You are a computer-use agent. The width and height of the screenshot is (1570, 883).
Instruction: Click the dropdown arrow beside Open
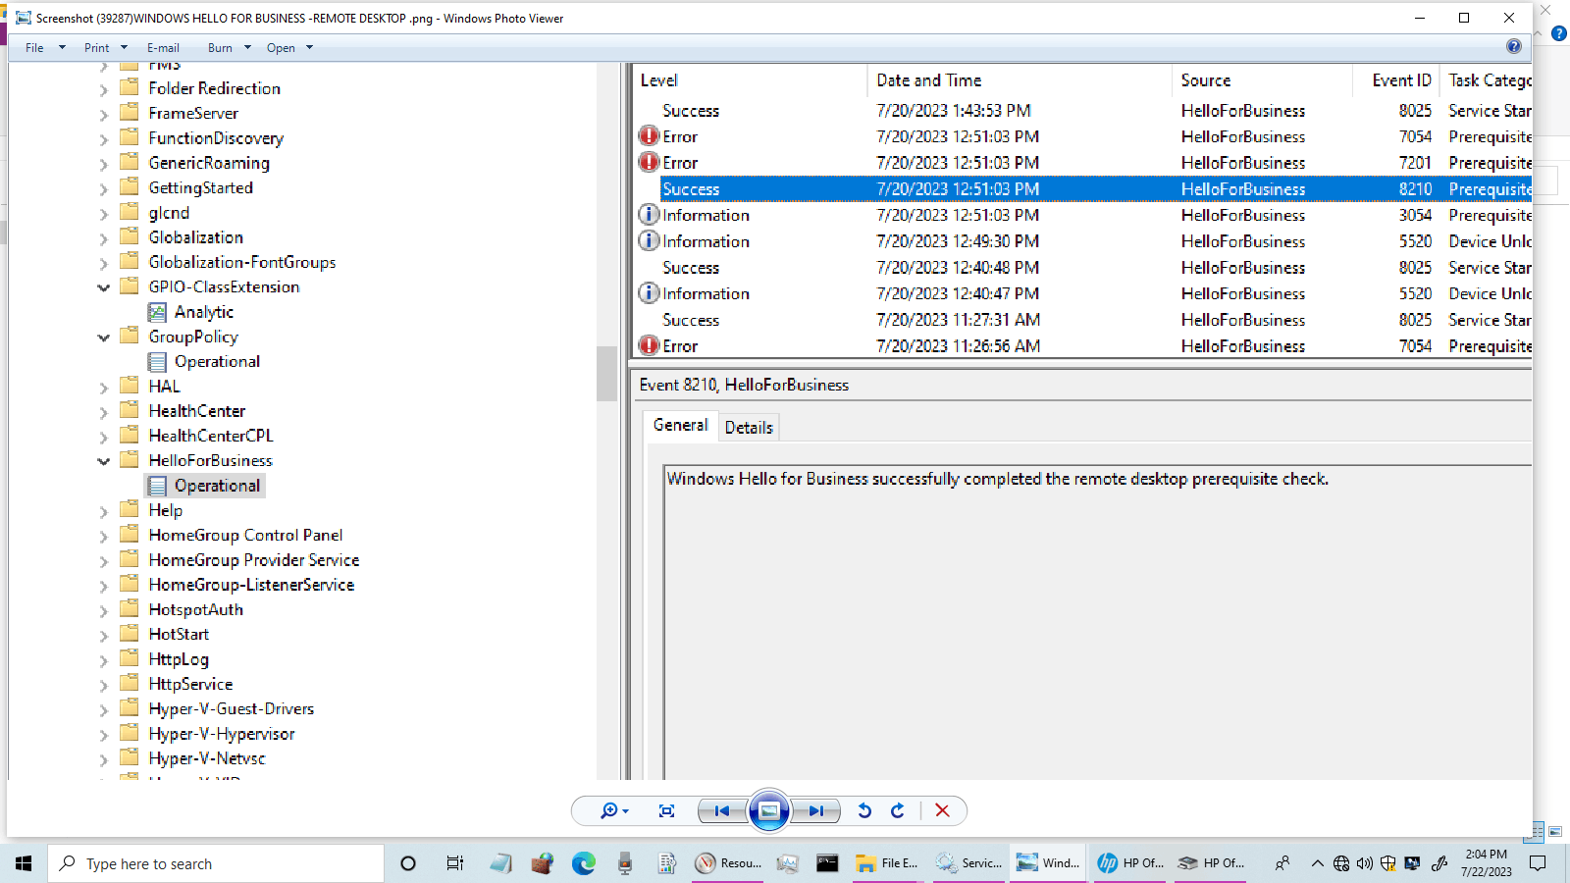coord(309,47)
